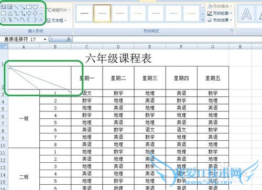Show previous row of shapes gallery

click(41, 7)
